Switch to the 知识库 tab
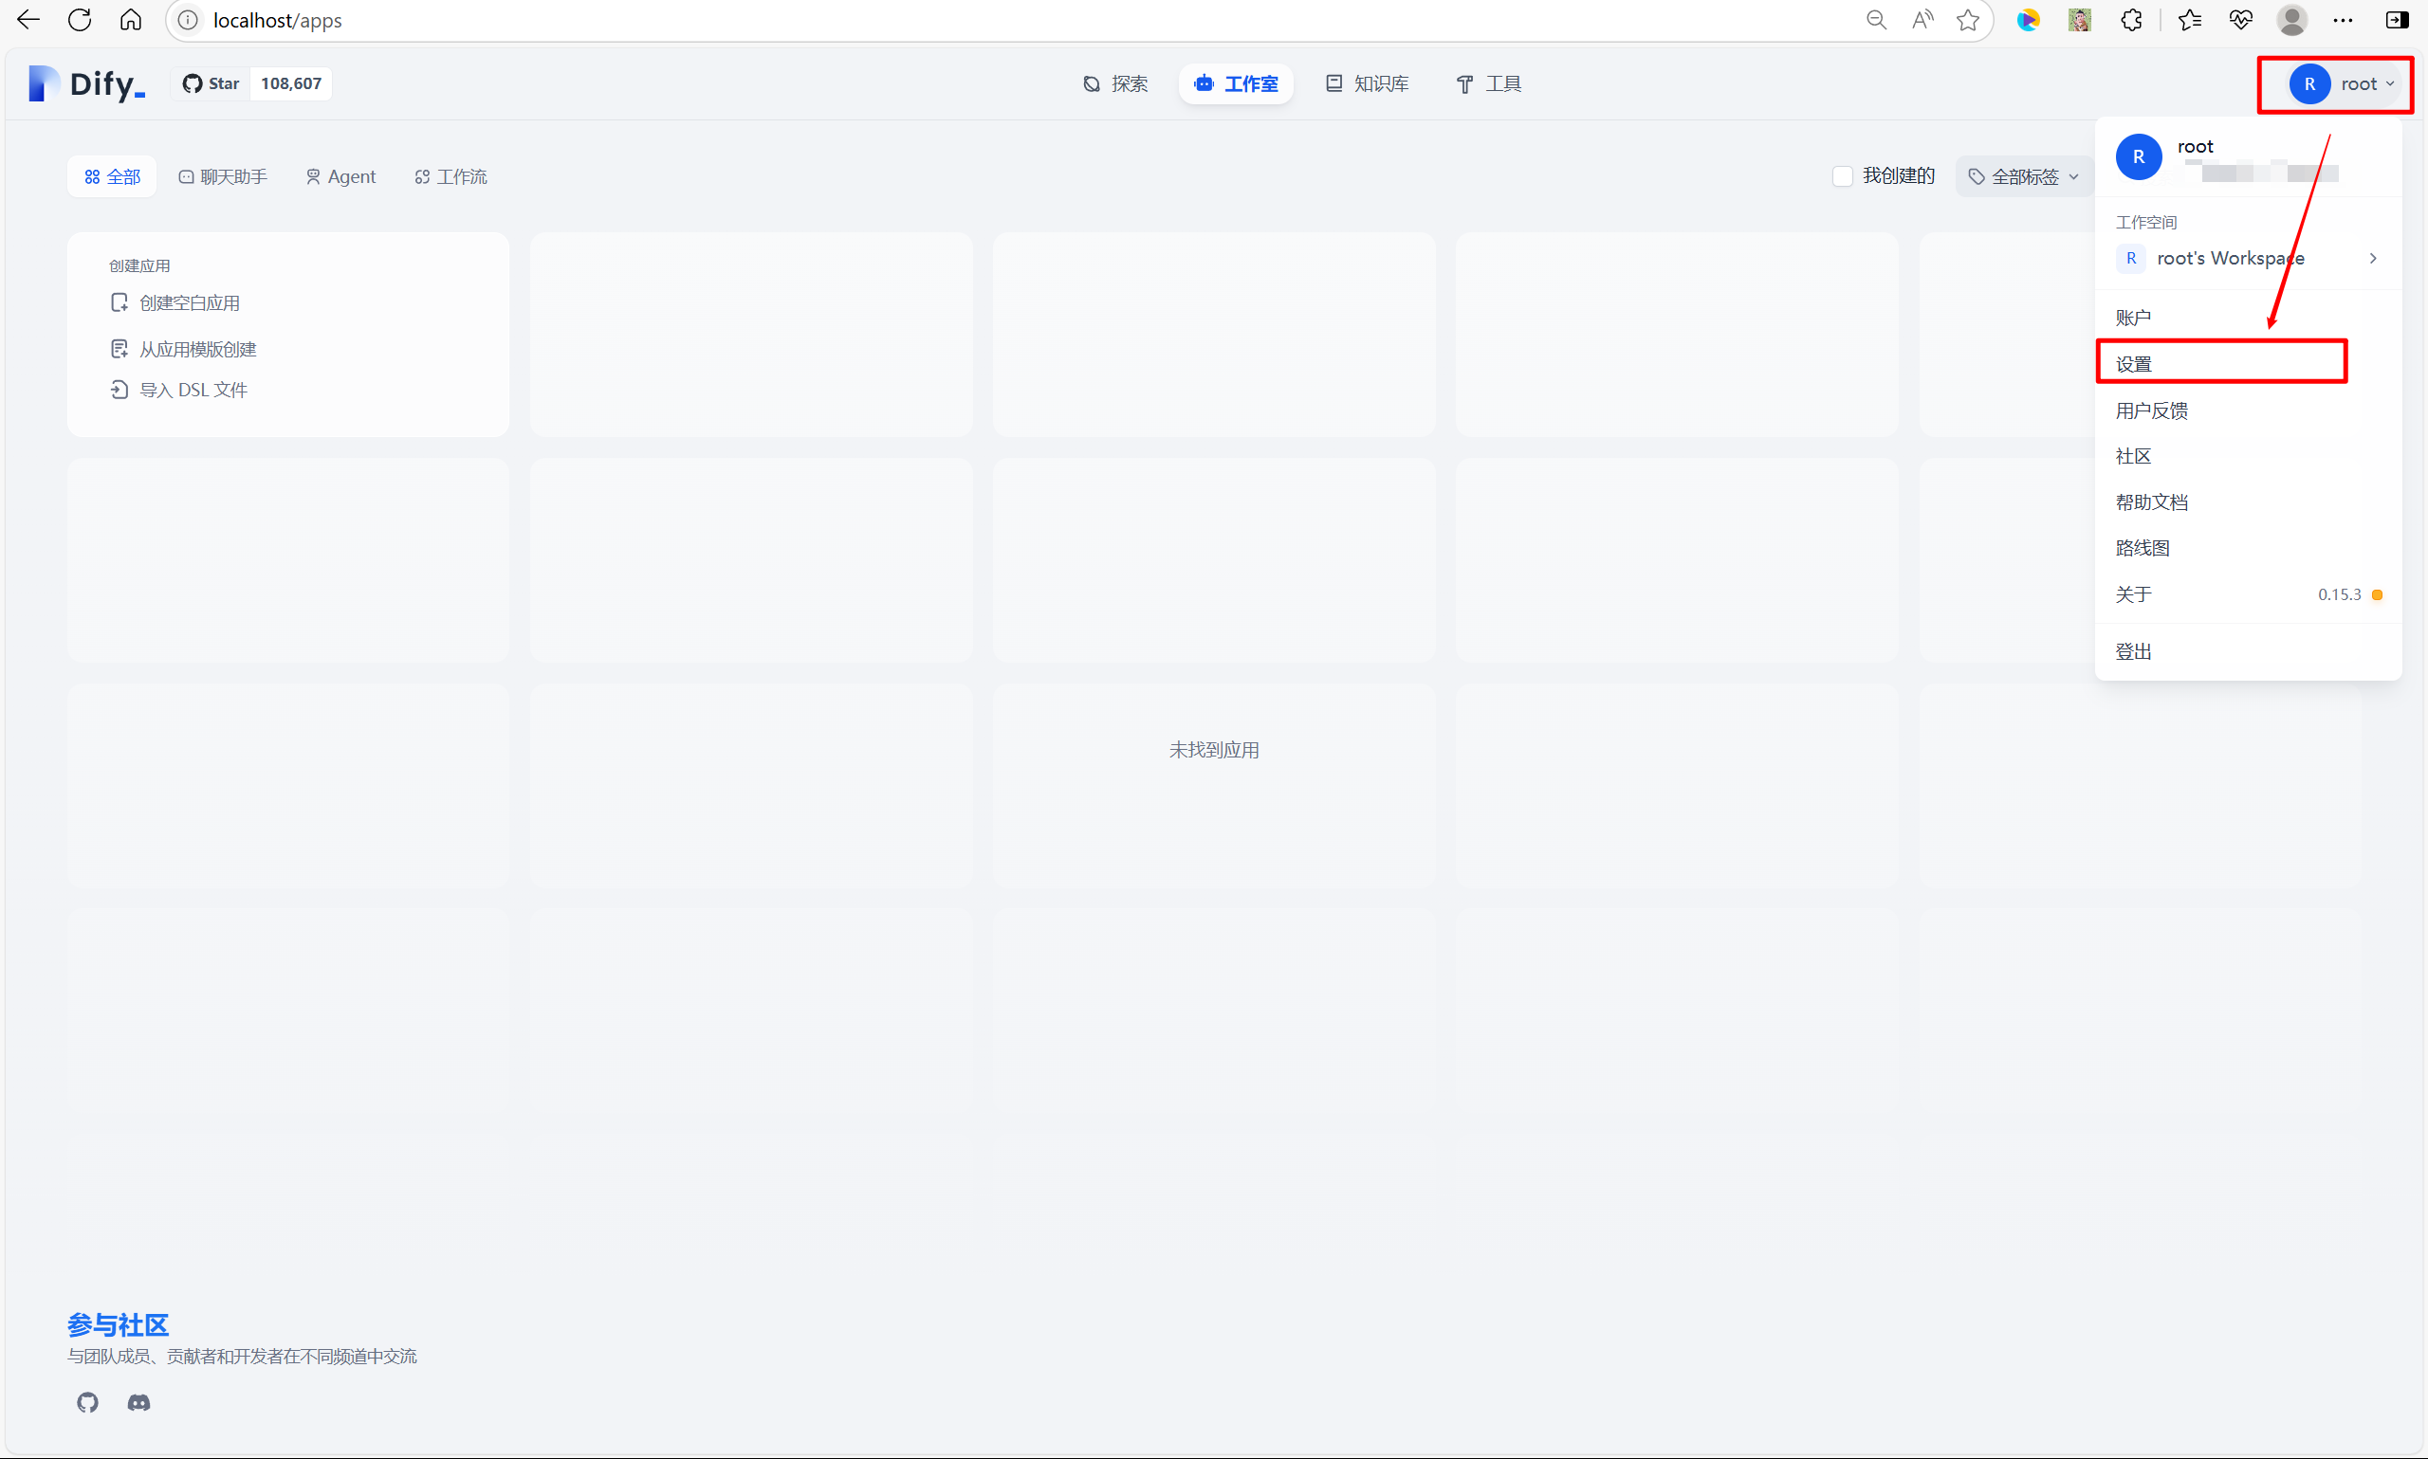The width and height of the screenshot is (2428, 1459). click(x=1367, y=83)
